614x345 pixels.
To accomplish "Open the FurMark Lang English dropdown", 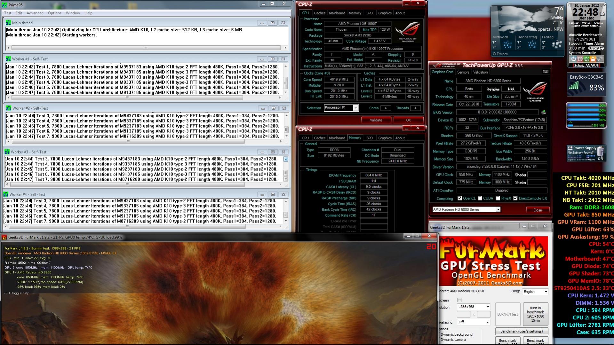I will click(x=536, y=292).
